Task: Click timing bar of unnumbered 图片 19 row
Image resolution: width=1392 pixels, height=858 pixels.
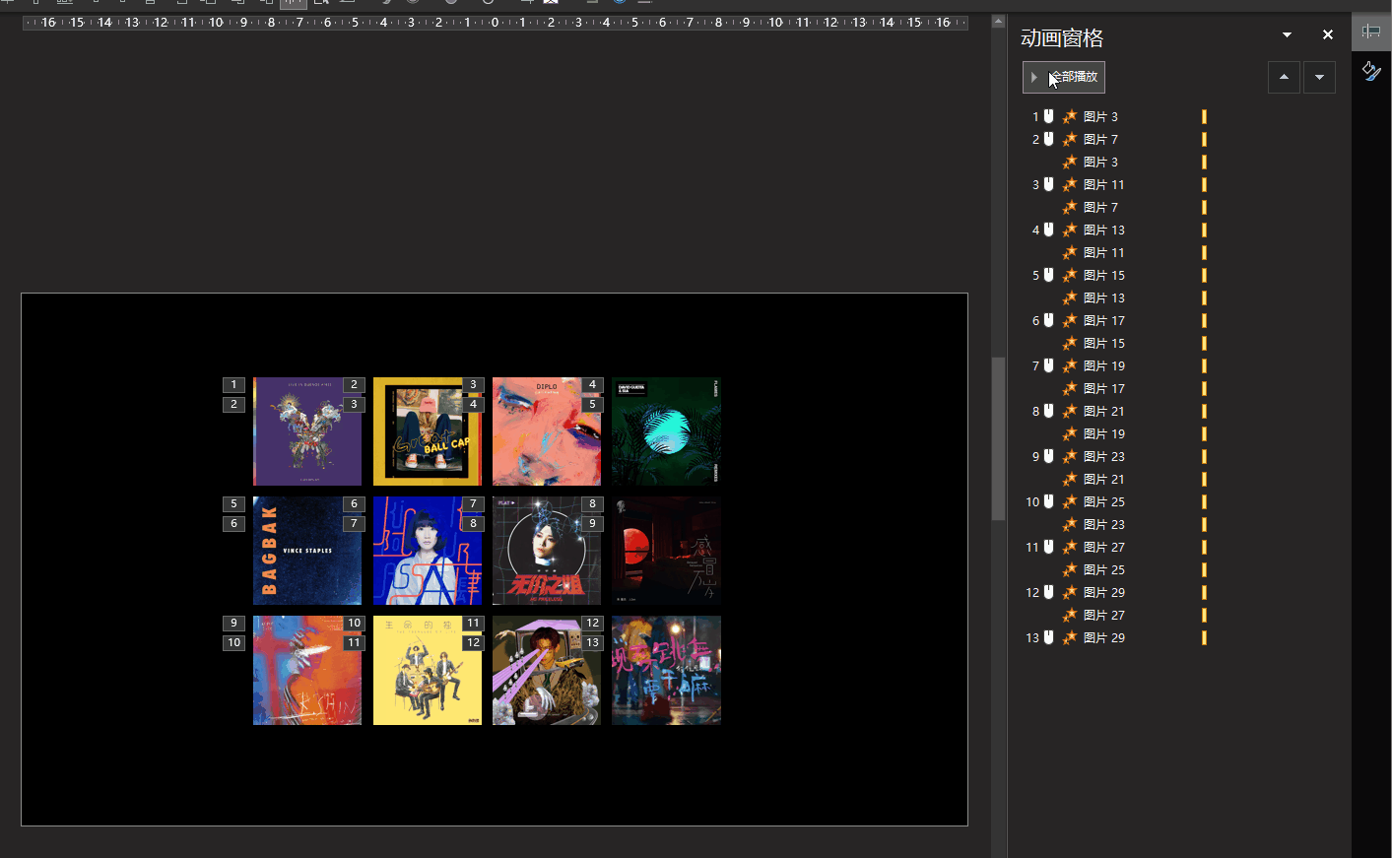Action: pyautogui.click(x=1204, y=433)
